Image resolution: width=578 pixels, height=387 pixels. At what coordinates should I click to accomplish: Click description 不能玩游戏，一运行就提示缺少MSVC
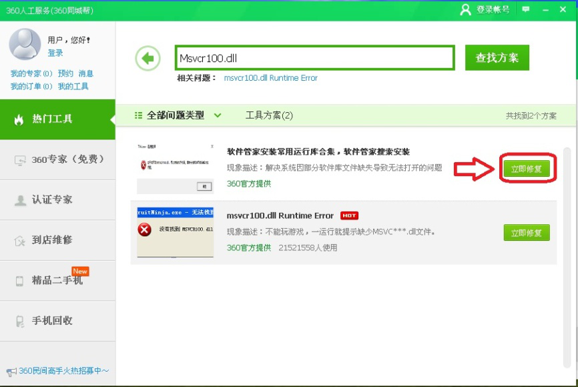(x=331, y=232)
